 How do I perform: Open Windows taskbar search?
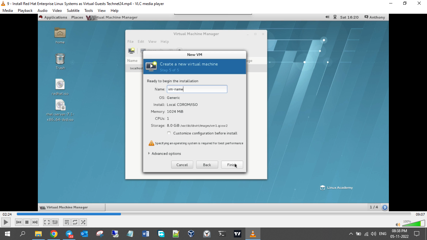coord(23,234)
